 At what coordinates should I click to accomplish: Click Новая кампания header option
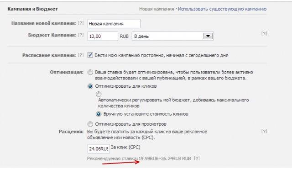tap(156, 9)
